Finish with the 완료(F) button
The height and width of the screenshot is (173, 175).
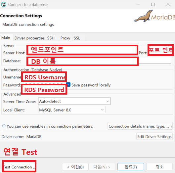[131, 167]
